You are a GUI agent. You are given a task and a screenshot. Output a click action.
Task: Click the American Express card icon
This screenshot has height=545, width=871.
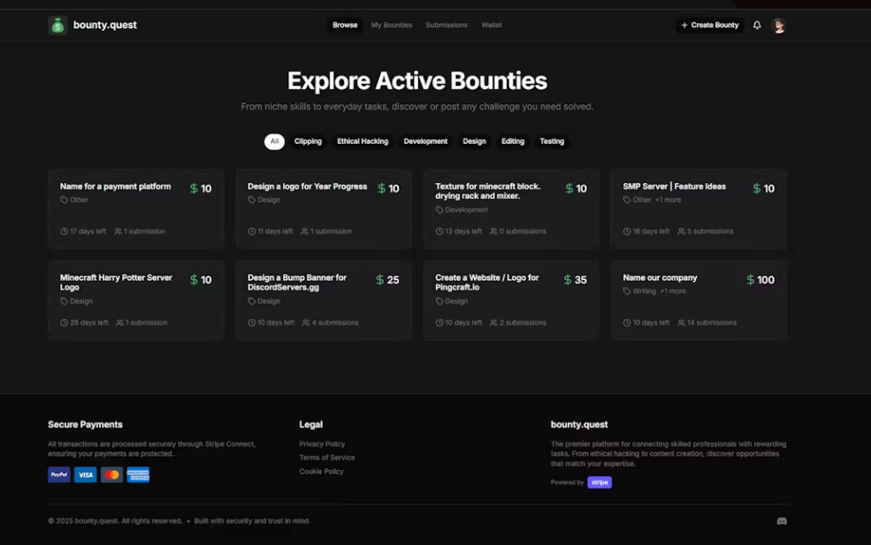click(x=138, y=474)
